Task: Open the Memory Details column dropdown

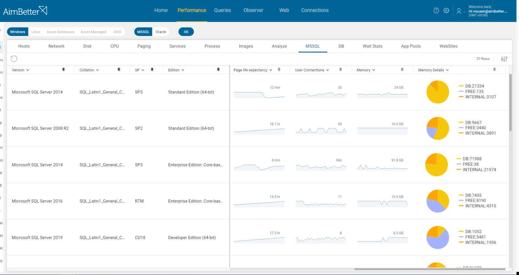Action: pyautogui.click(x=447, y=70)
